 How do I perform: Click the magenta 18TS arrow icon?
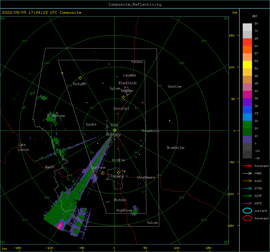point(247,203)
